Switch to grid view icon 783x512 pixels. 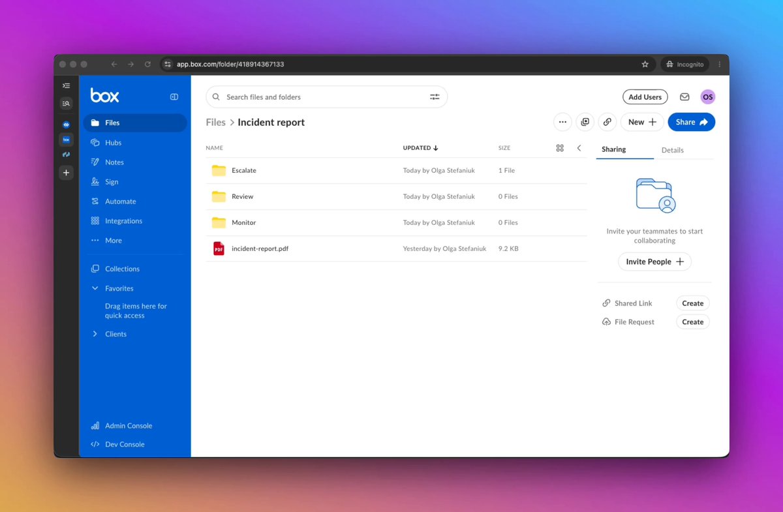(x=560, y=148)
